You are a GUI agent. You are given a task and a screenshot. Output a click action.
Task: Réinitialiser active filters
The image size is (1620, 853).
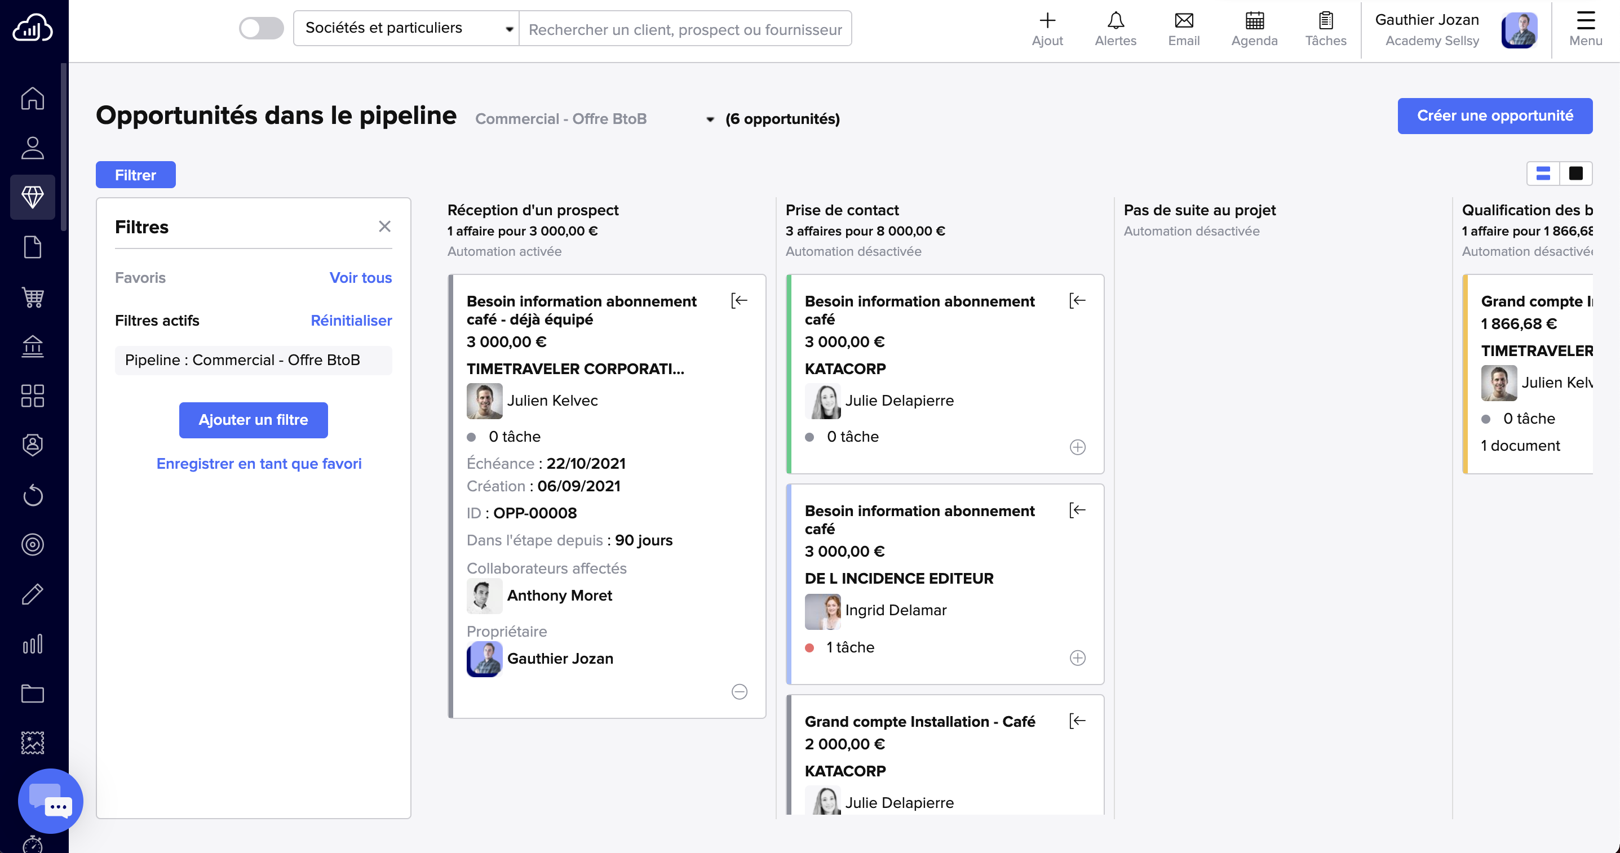coord(349,319)
